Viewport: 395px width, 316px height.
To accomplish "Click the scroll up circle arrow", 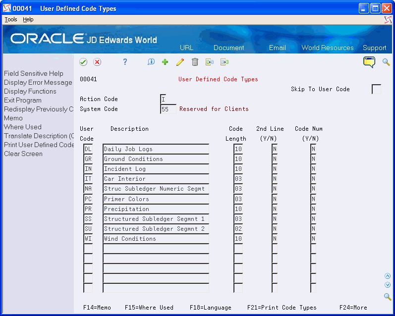I will pos(388,276).
